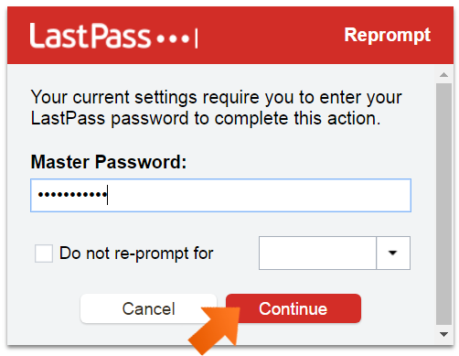
Task: Click the Master Password label
Action: [109, 162]
